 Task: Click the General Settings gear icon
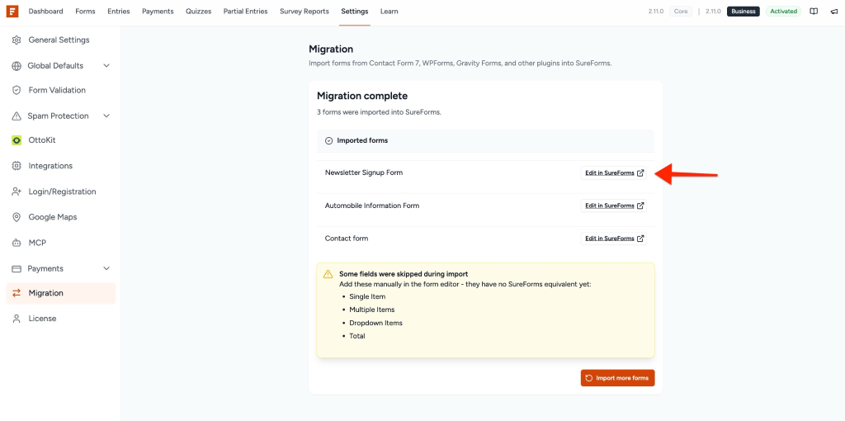[17, 40]
